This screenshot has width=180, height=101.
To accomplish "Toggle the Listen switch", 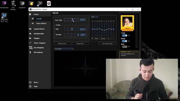I will 125,36.
